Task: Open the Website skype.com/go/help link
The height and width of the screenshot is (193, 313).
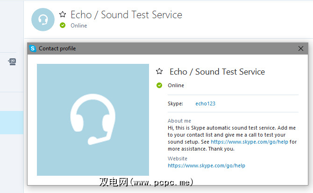Action: tap(206, 165)
